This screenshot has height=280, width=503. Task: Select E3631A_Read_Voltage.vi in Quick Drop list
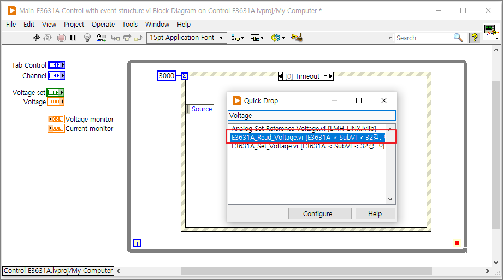(307, 138)
